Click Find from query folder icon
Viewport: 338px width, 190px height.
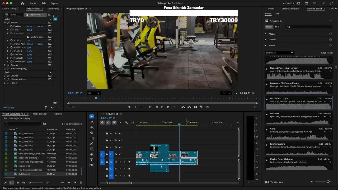[x=45, y=123]
